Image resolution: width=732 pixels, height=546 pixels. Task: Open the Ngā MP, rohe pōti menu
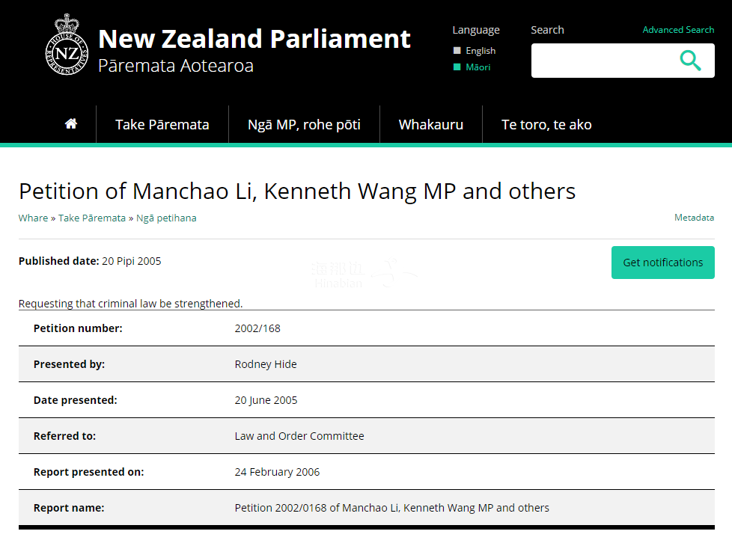click(304, 125)
